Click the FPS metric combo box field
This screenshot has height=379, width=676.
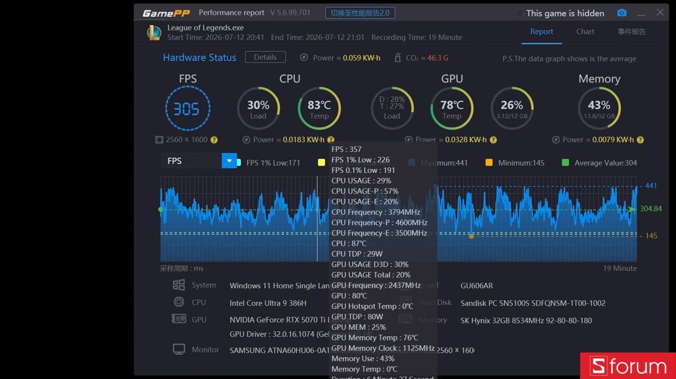[199, 161]
